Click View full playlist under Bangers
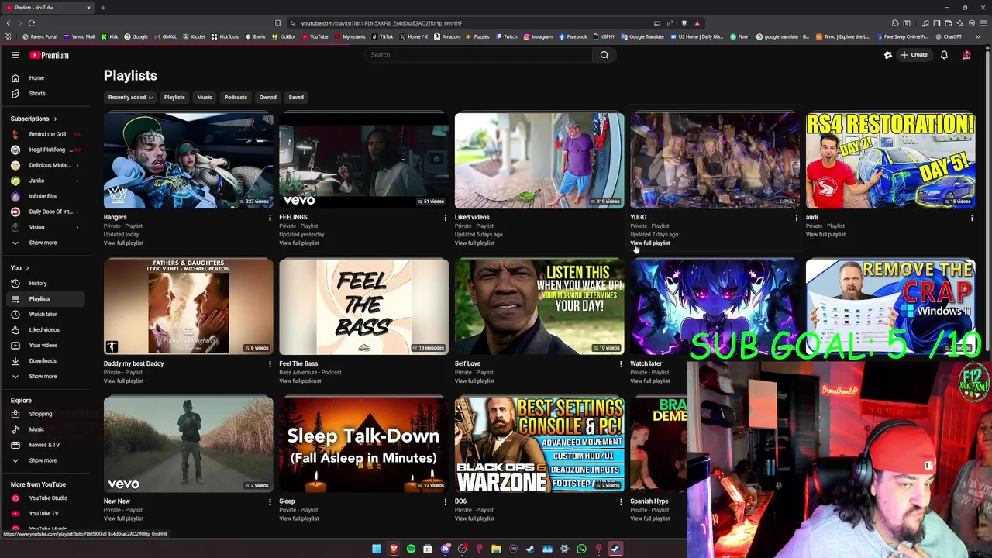 click(x=123, y=243)
